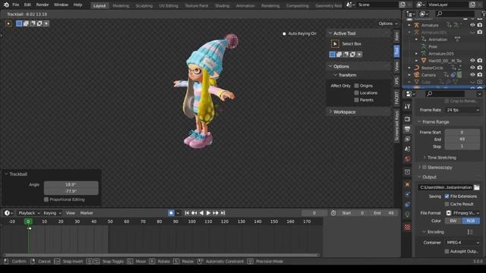Image resolution: width=486 pixels, height=273 pixels.
Task: Switch to the Animation workspace tab
Action: pos(245,5)
